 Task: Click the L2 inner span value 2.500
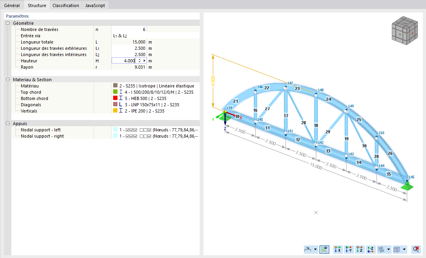(129, 55)
